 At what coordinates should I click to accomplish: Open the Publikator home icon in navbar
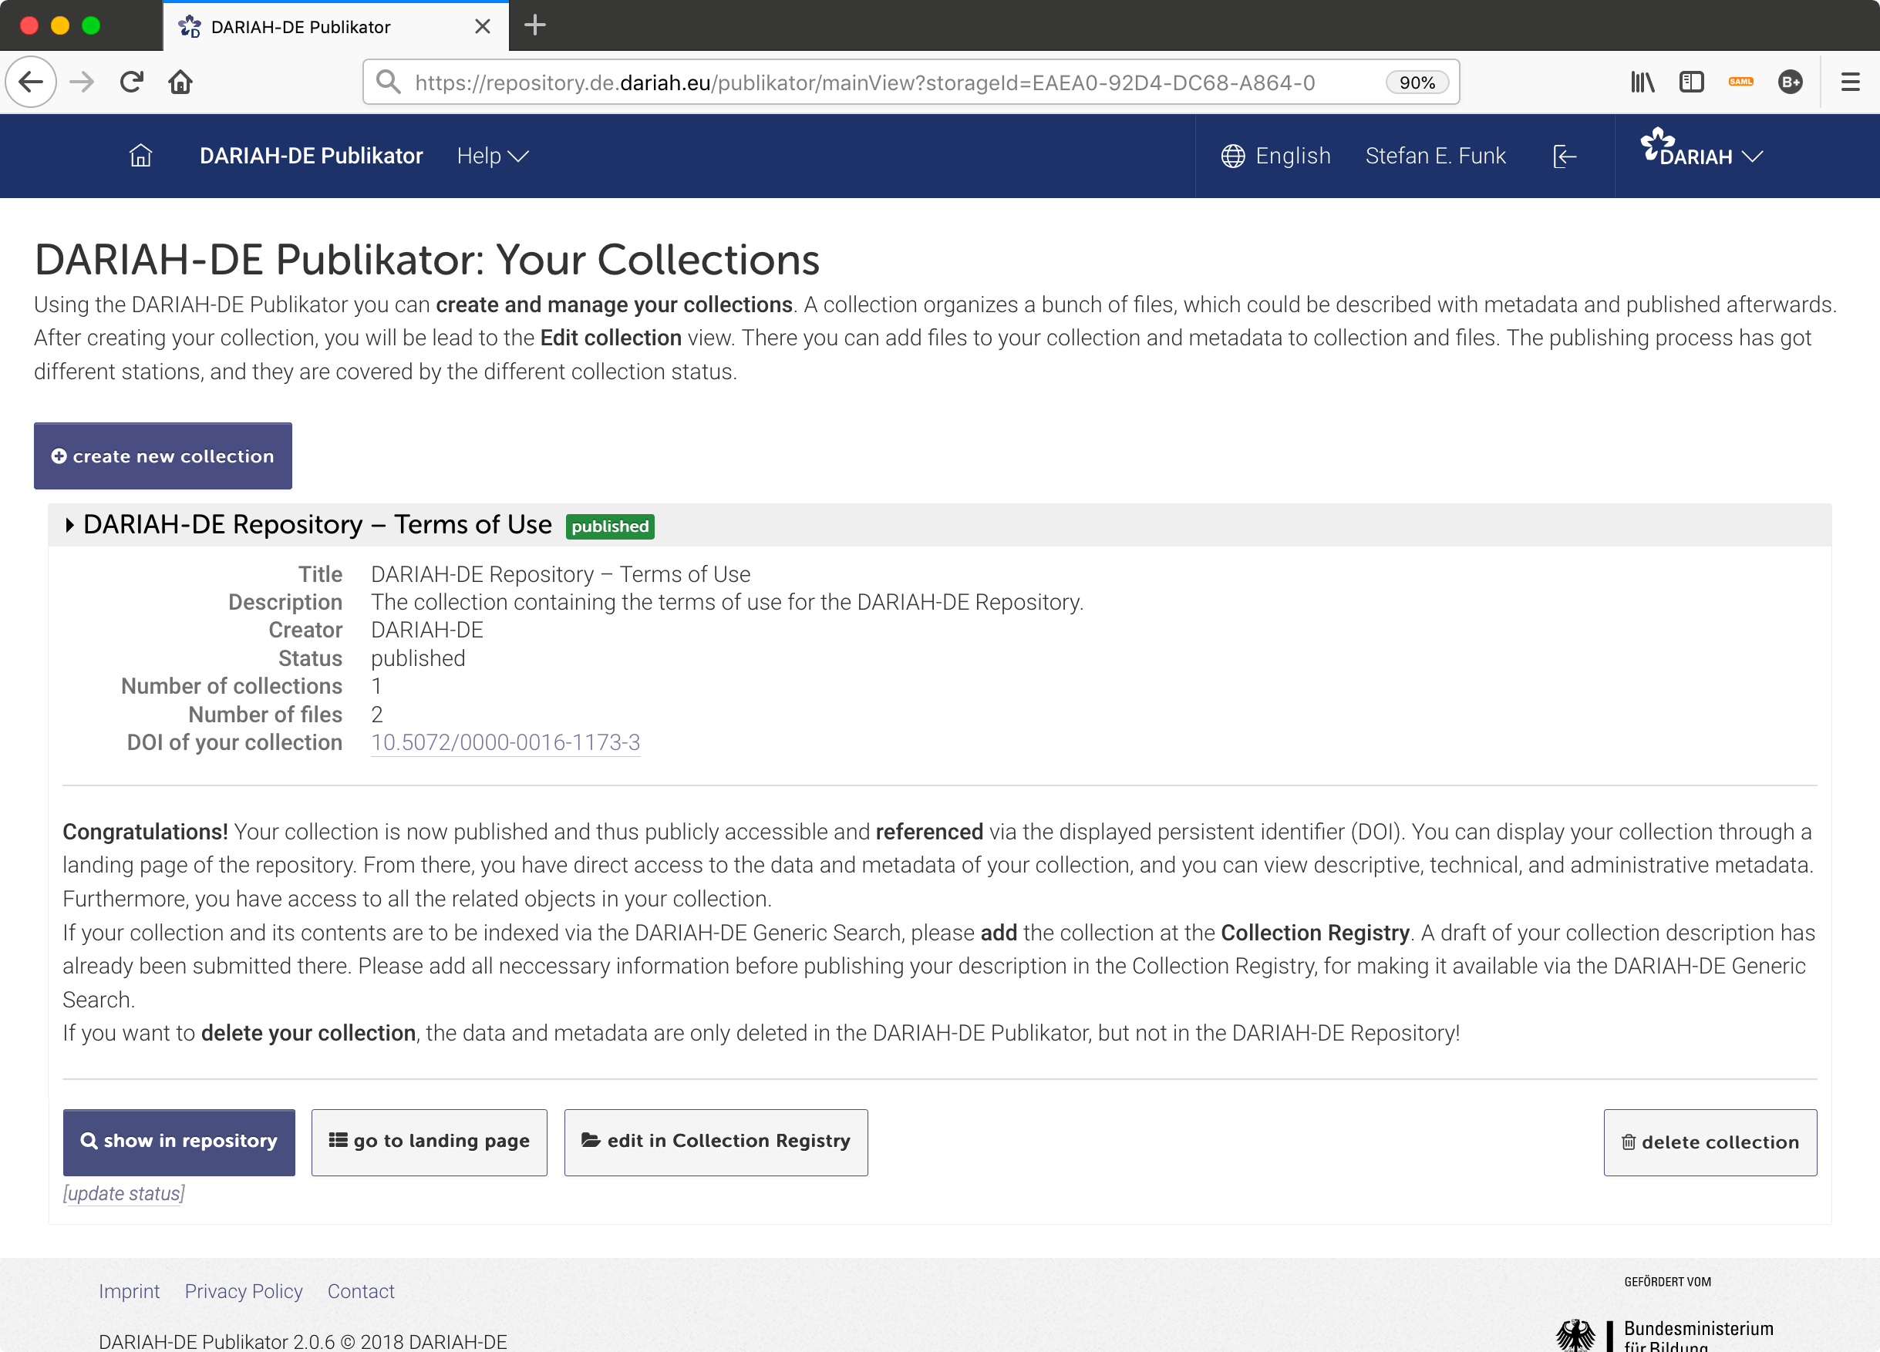point(140,155)
